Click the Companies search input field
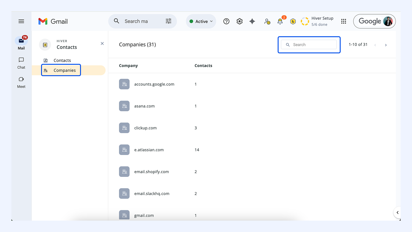The width and height of the screenshot is (412, 232). [309, 45]
